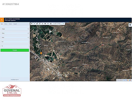Click the Tepecik map label

[46, 45]
